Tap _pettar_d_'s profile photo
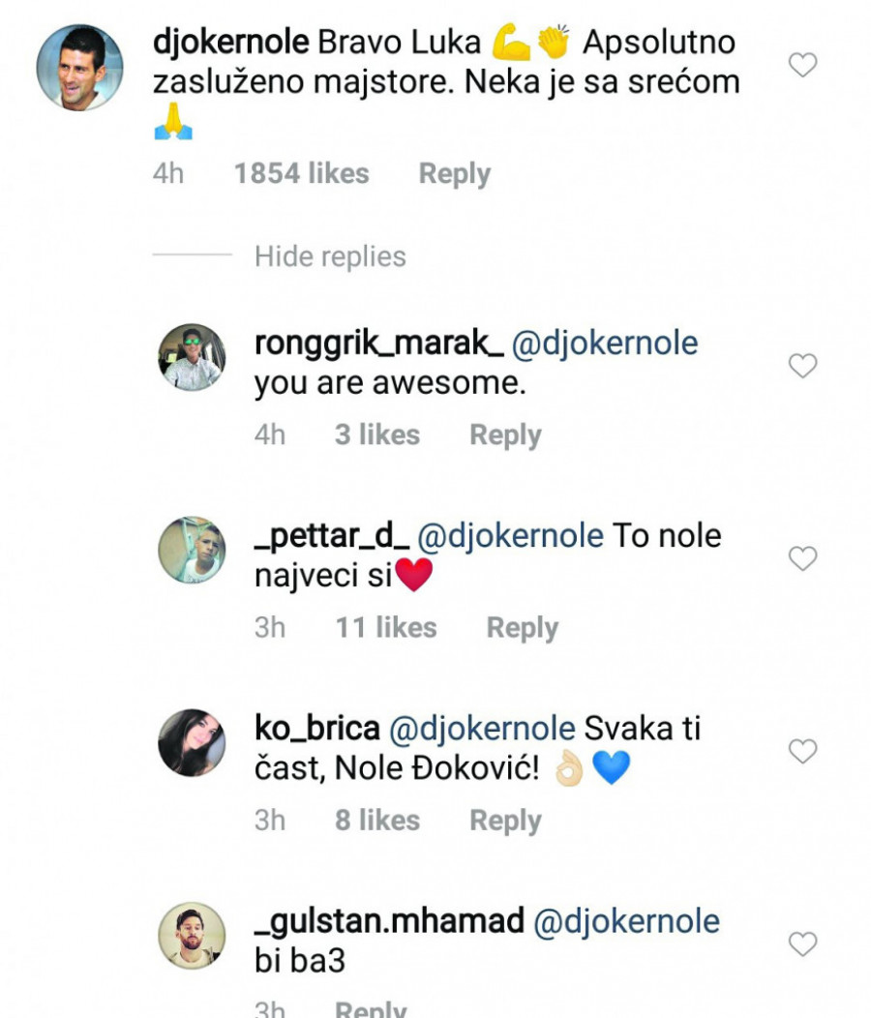The image size is (871, 1018). pos(192,550)
